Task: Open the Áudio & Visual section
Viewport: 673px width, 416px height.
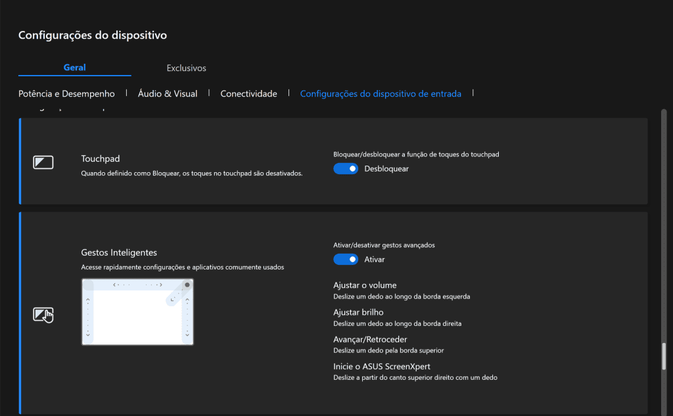Action: tap(168, 93)
